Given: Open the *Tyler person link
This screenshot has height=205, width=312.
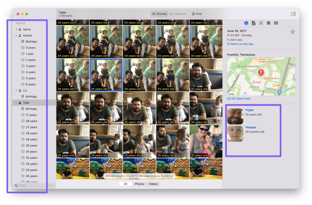Looking at the screenshot, I should click(x=249, y=110).
